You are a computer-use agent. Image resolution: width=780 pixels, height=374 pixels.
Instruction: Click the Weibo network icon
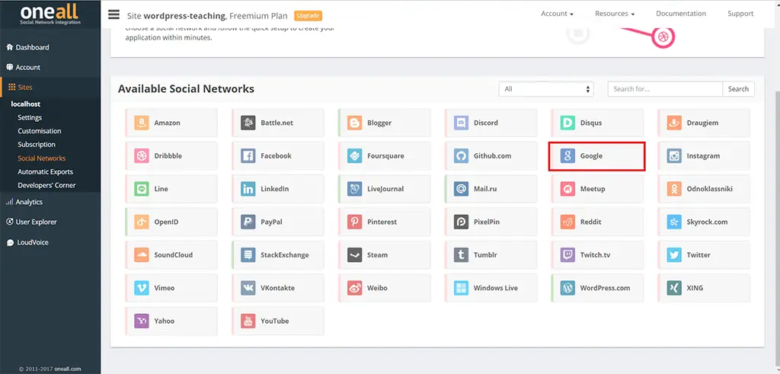355,288
